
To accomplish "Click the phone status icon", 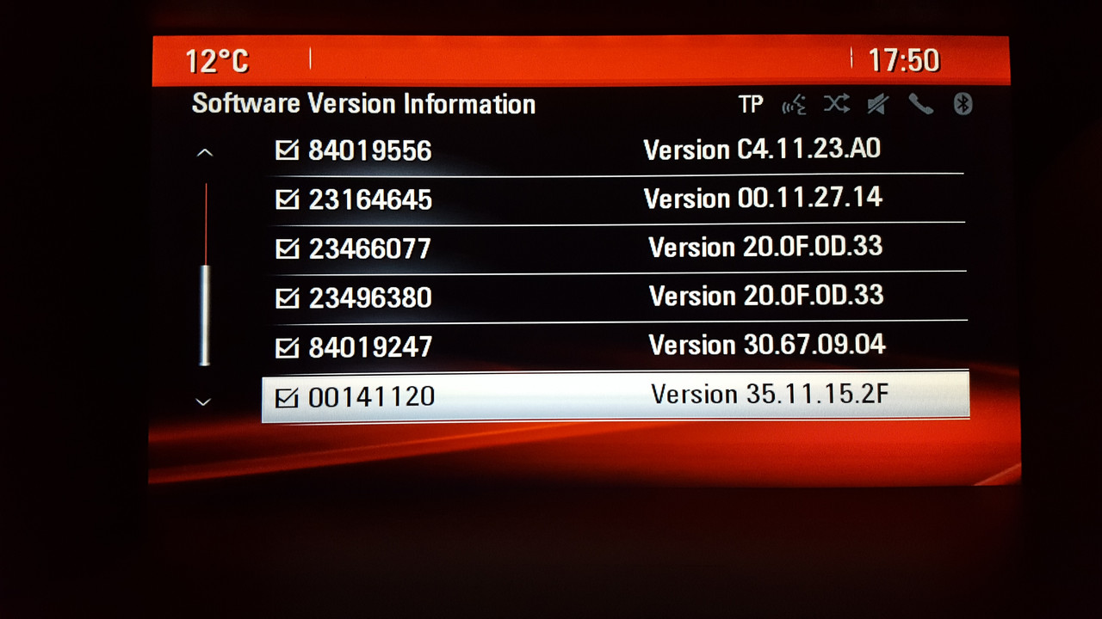I will coord(920,105).
